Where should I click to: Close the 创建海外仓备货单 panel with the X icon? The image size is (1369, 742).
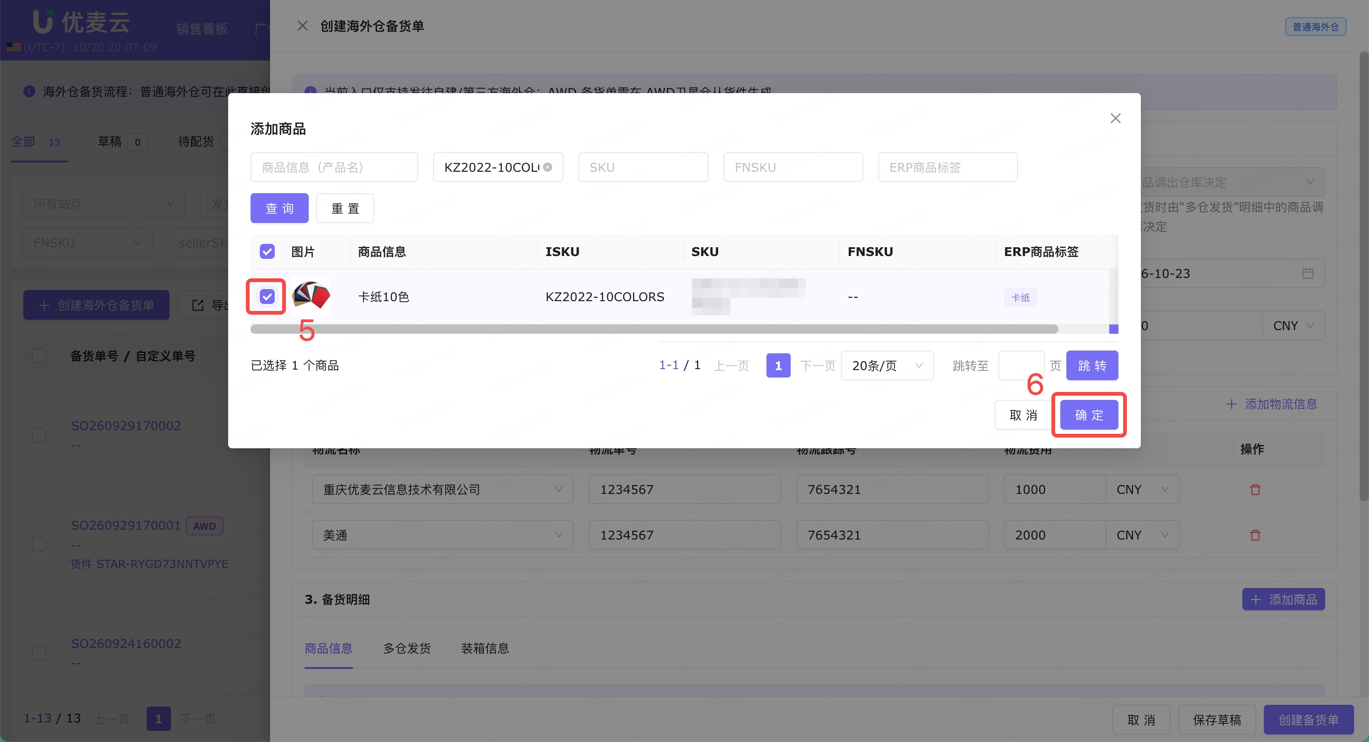point(302,26)
